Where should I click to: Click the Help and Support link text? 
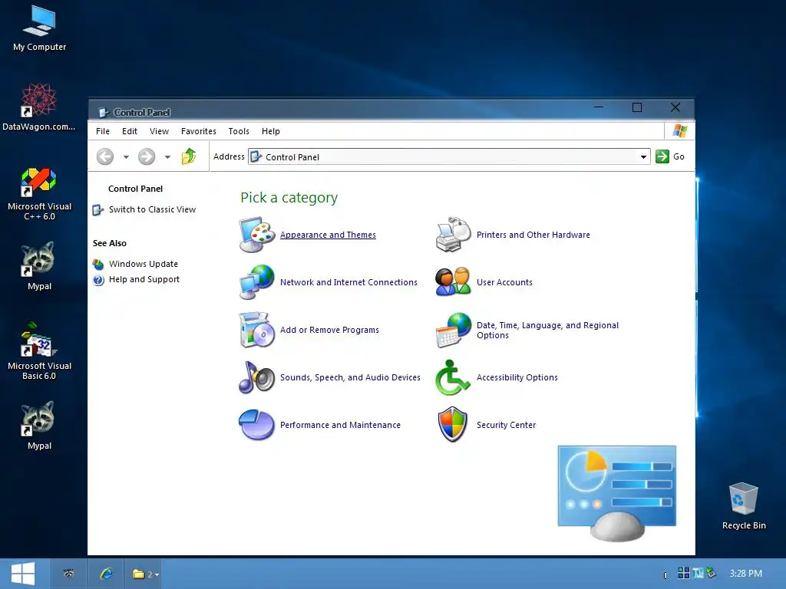(144, 279)
